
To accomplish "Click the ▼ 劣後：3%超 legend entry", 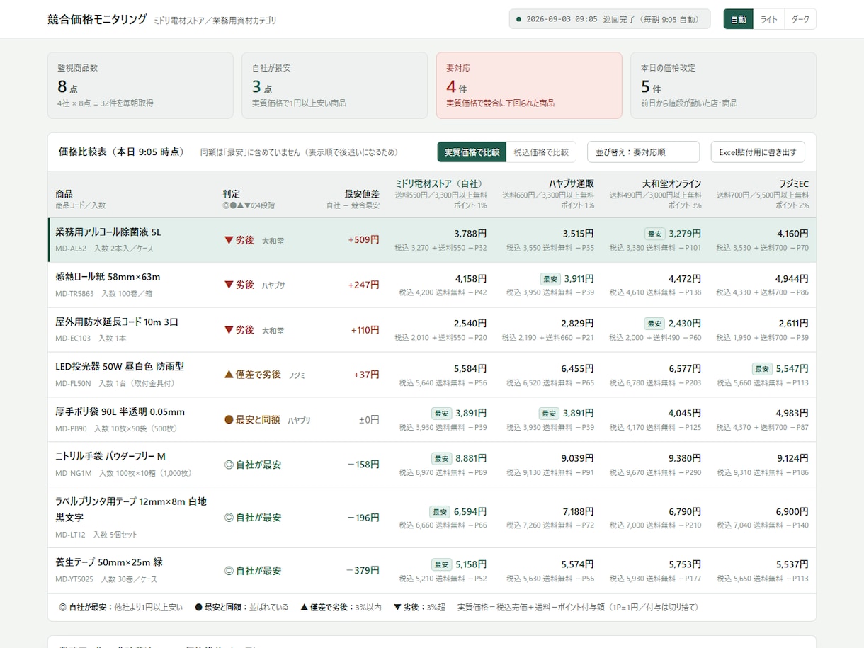I will (419, 607).
